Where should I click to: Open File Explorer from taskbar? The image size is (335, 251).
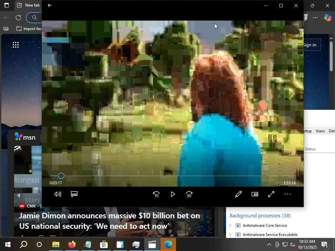pos(56,244)
